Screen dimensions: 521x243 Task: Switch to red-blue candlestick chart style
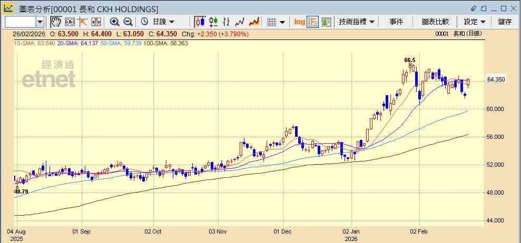pos(200,22)
